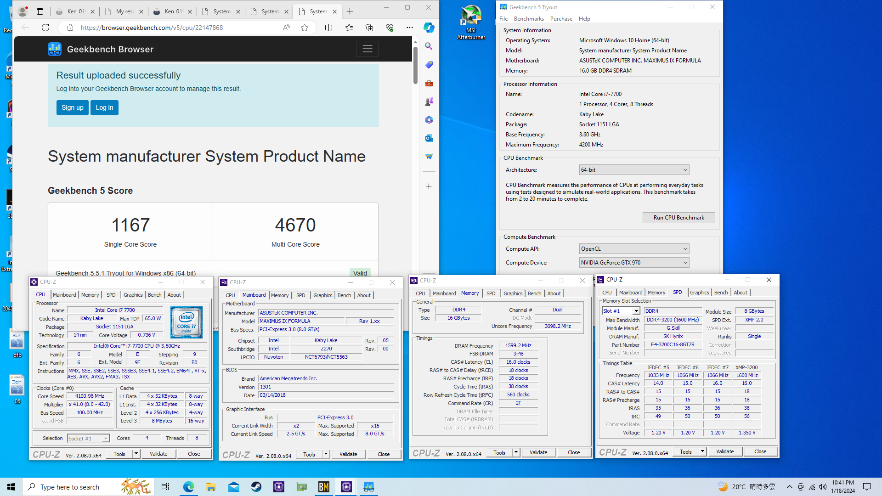Click the Edge sidebar search icon

[x=429, y=46]
